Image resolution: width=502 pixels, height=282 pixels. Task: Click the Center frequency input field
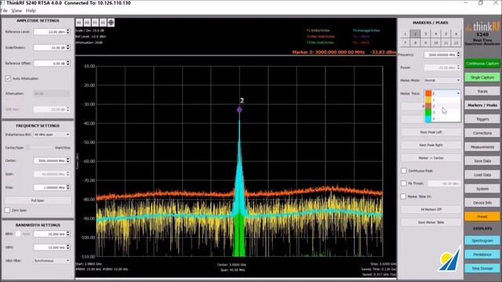click(x=49, y=161)
